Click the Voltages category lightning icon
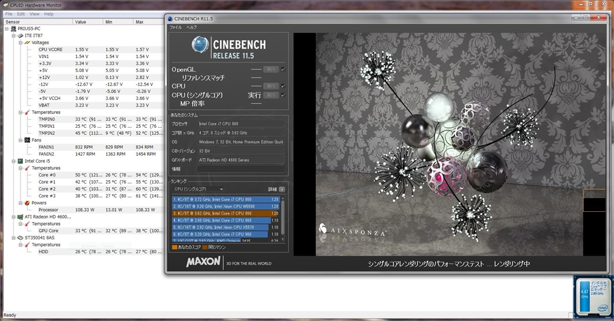This screenshot has height=321, width=614. [28, 43]
